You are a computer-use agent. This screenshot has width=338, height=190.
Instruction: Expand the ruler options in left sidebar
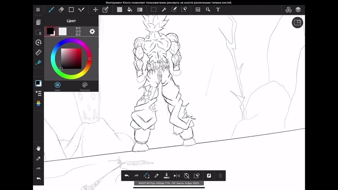(x=38, y=53)
